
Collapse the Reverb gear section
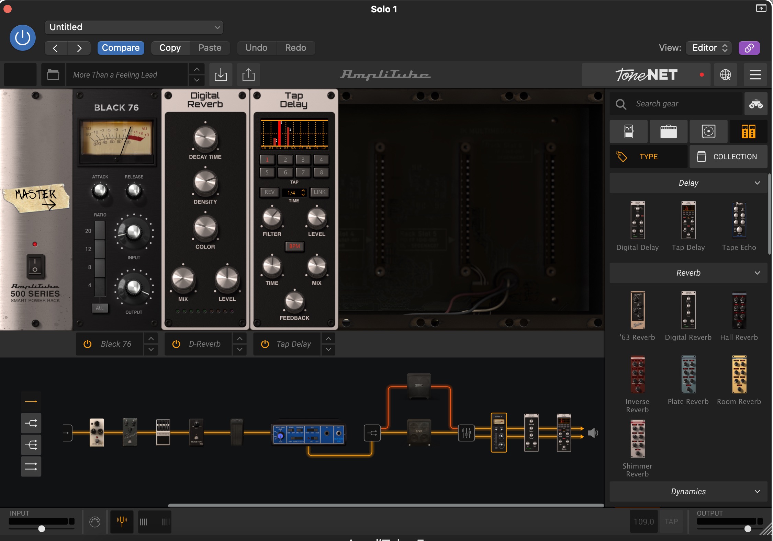[x=688, y=273]
